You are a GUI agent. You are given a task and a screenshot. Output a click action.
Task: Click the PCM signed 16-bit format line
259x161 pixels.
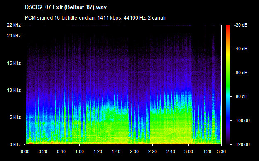(x=95, y=18)
